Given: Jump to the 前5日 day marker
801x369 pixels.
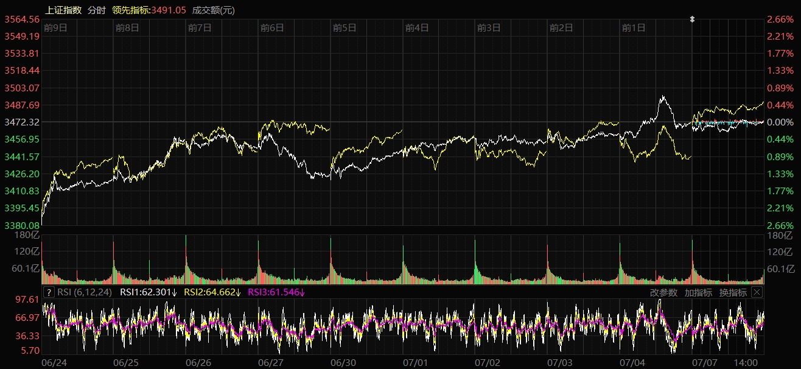Looking at the screenshot, I should 344,27.
